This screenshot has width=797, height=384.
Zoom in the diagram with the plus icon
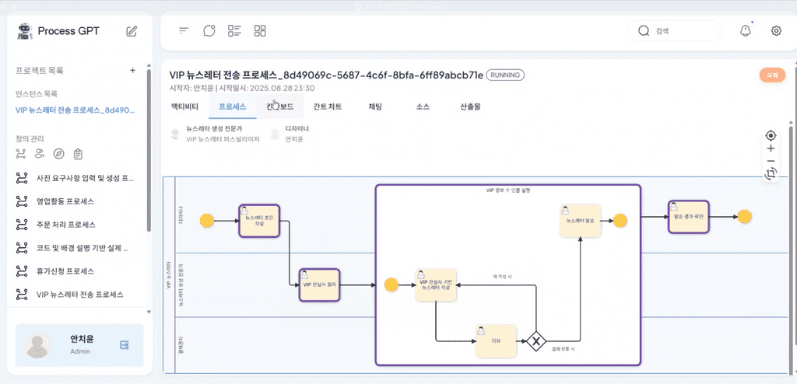point(771,148)
